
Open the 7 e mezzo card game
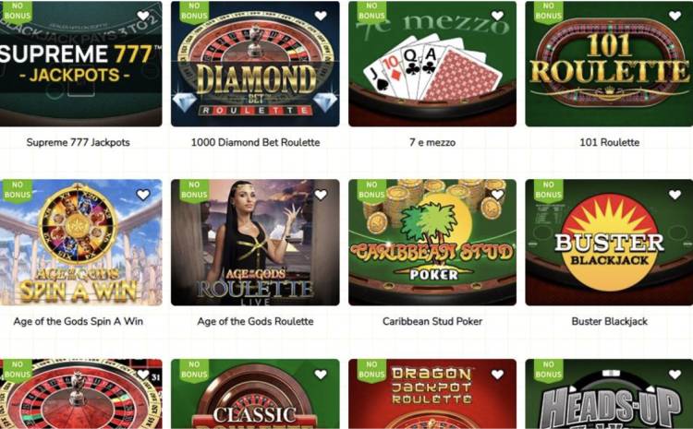pos(432,64)
